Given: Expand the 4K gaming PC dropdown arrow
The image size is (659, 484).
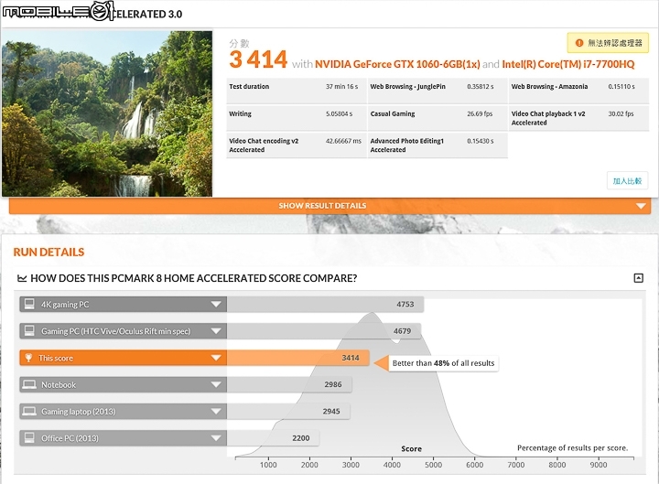Looking at the screenshot, I should [216, 304].
